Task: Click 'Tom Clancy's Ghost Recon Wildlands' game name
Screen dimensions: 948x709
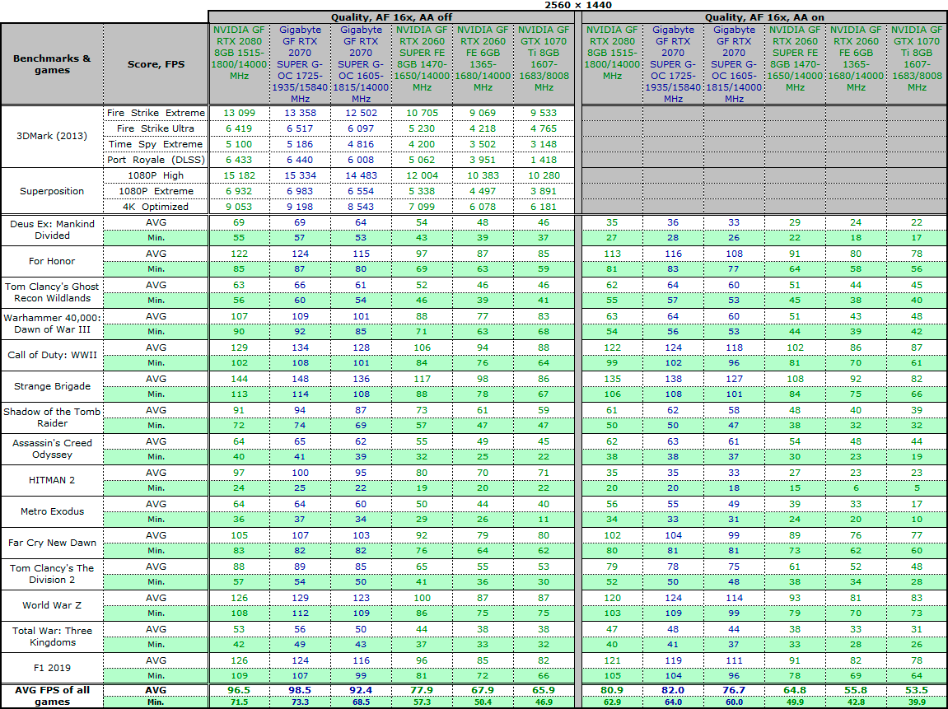Action: [x=52, y=292]
